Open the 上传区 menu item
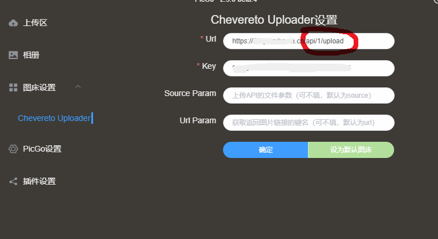Image resolution: width=438 pixels, height=239 pixels. [35, 23]
